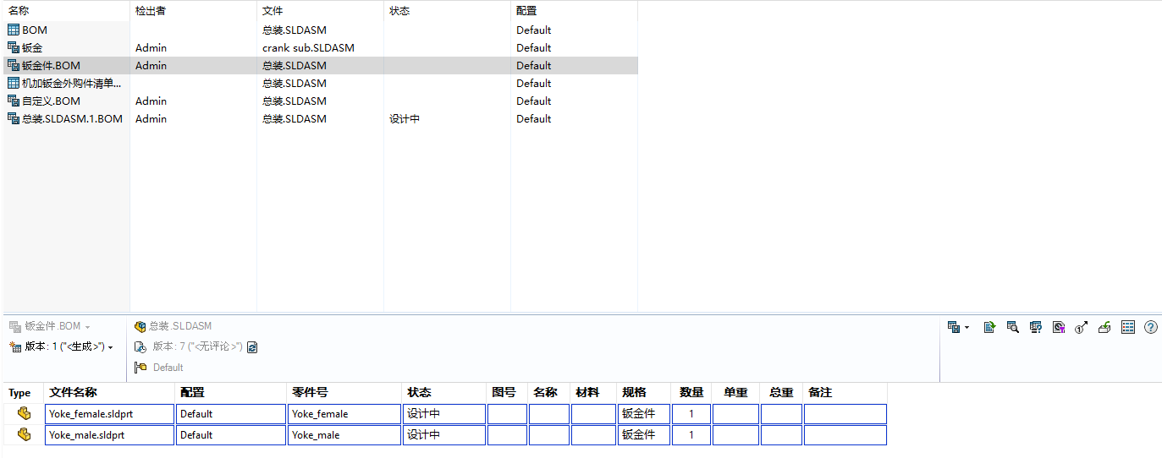Click the balloon number arrow icon

pos(1081,327)
